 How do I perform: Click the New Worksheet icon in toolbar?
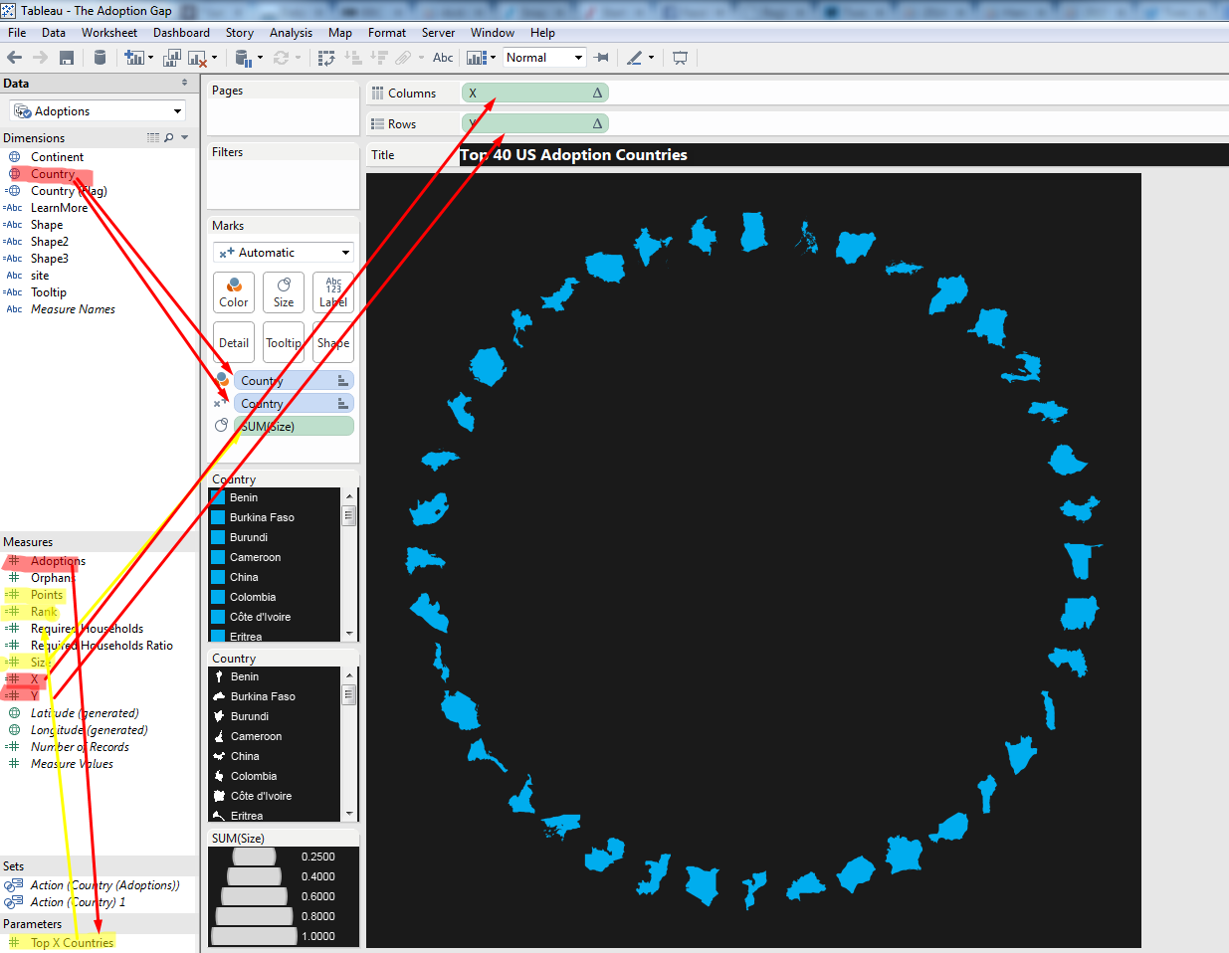pyautogui.click(x=133, y=58)
